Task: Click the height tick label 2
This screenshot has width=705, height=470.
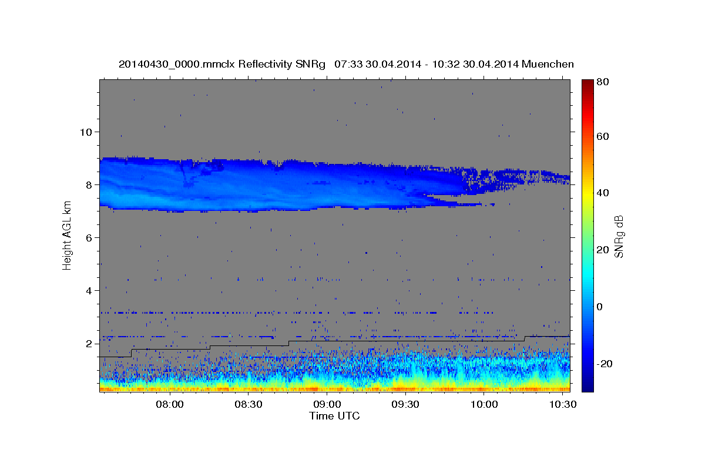Action: 89,344
